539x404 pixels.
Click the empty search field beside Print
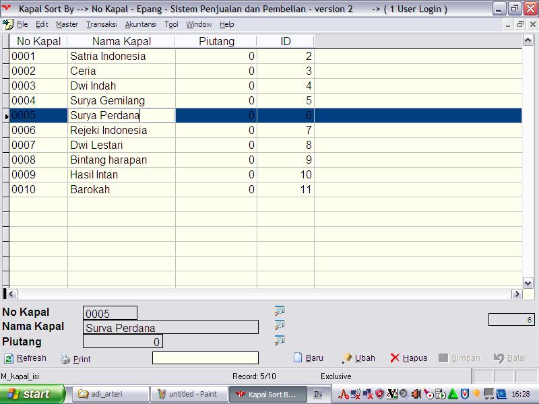point(205,358)
